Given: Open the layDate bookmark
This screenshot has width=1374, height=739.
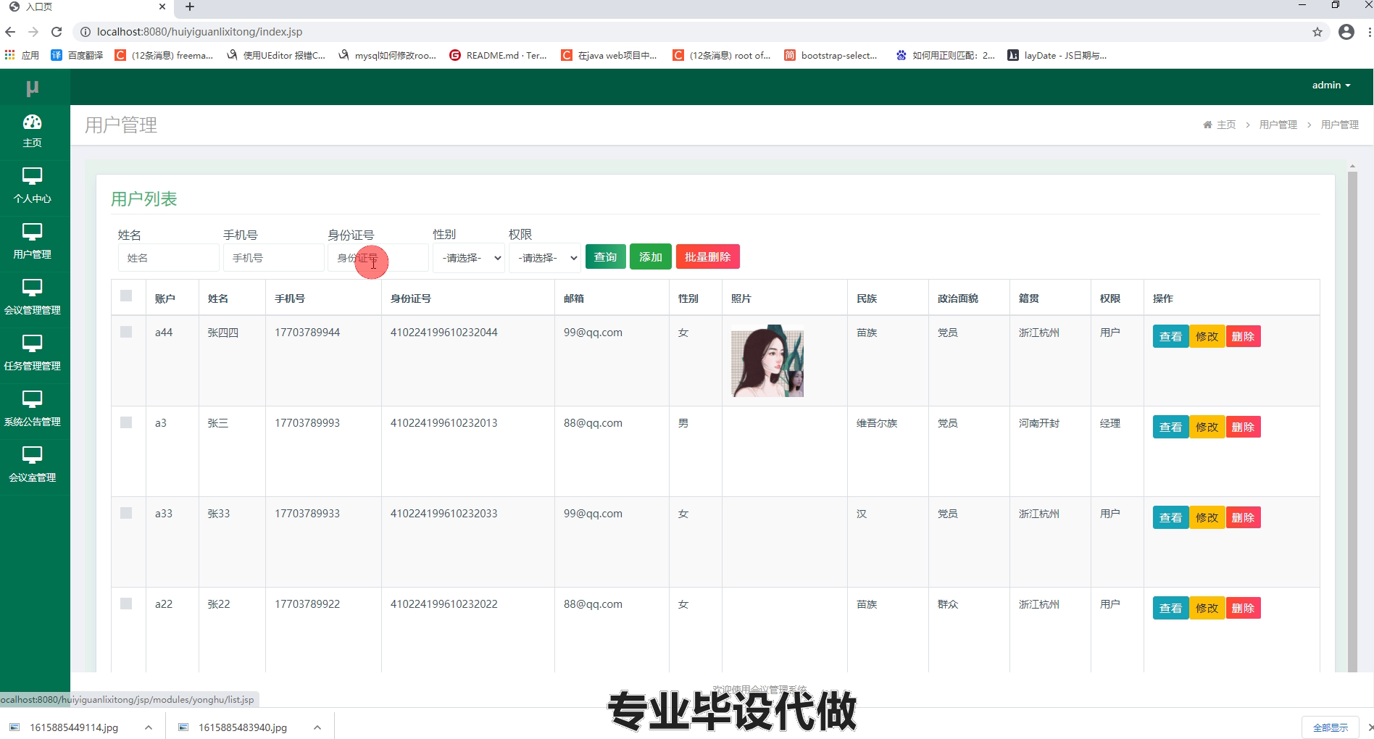Looking at the screenshot, I should pyautogui.click(x=1057, y=55).
